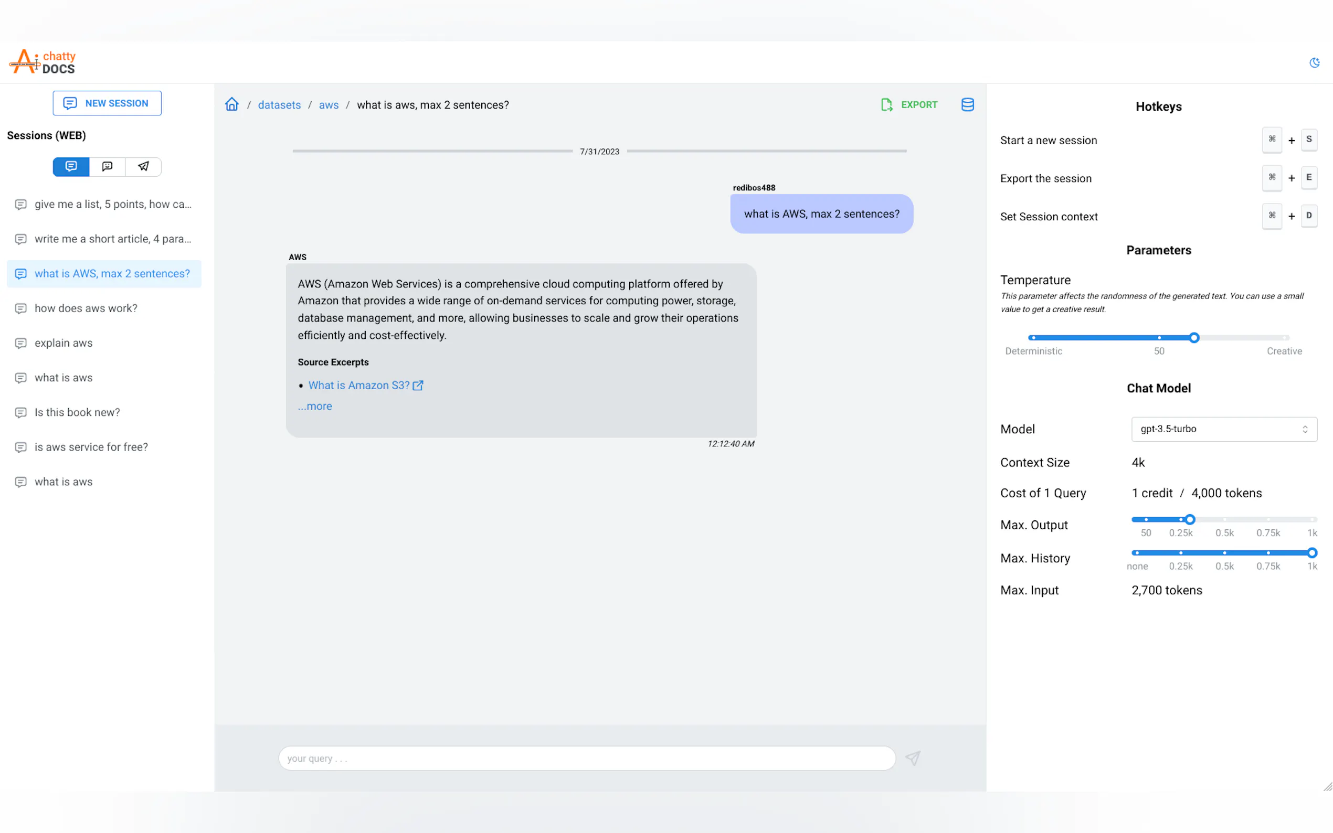This screenshot has height=833, width=1333.
Task: Click the home icon in the breadcrumb
Action: 232,103
